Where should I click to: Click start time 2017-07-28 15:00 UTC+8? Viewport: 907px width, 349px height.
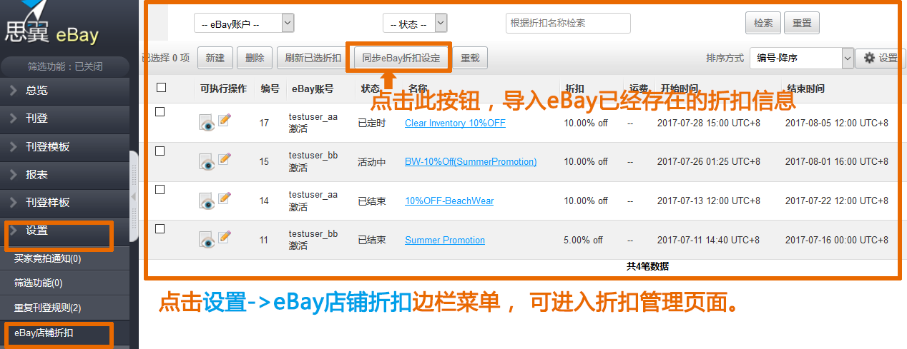(708, 123)
